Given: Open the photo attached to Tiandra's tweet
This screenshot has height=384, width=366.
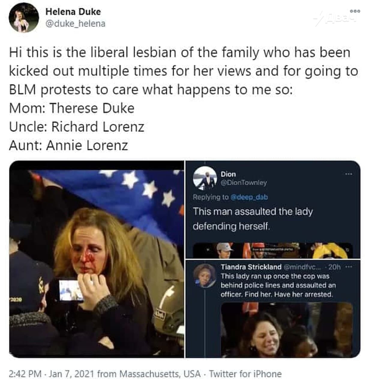Looking at the screenshot, I should (x=286, y=329).
